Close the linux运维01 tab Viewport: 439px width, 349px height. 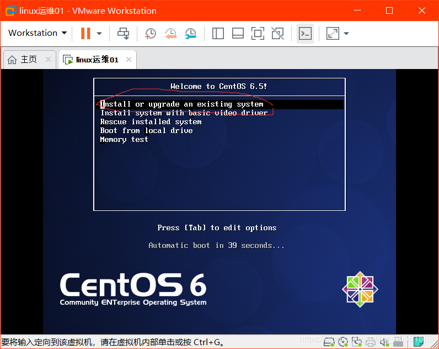129,60
